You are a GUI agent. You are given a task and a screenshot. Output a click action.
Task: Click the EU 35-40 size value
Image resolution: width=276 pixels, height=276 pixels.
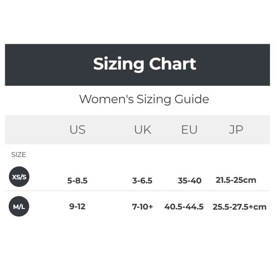190,181
